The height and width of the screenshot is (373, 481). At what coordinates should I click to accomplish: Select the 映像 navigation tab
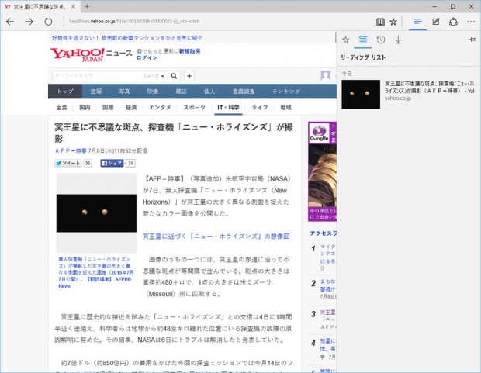pos(153,92)
